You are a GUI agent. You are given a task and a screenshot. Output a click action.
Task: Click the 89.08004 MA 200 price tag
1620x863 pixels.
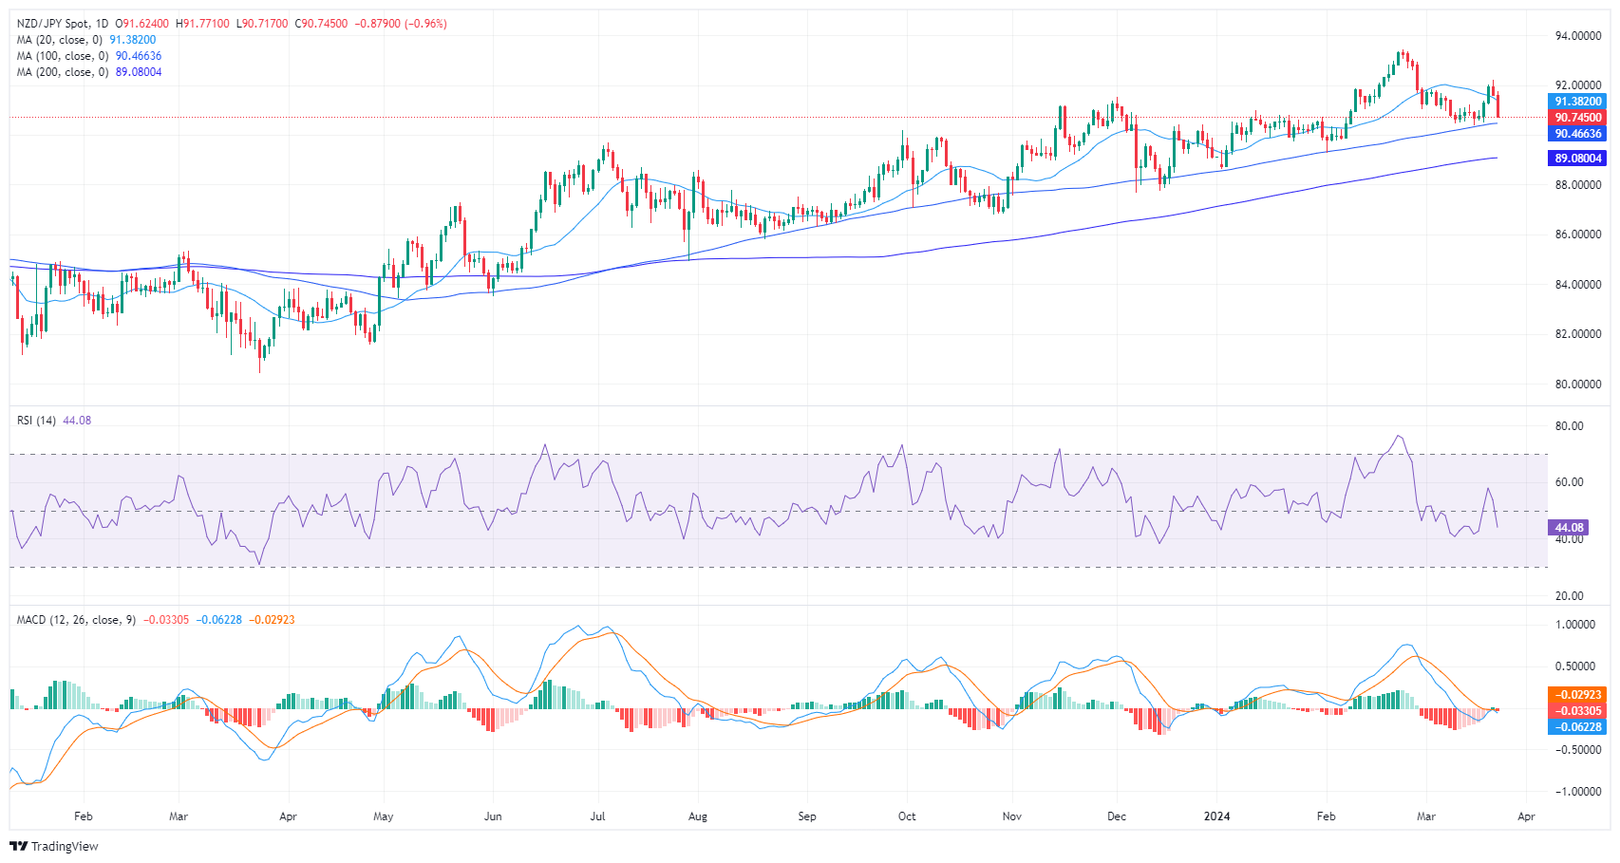click(x=1577, y=159)
